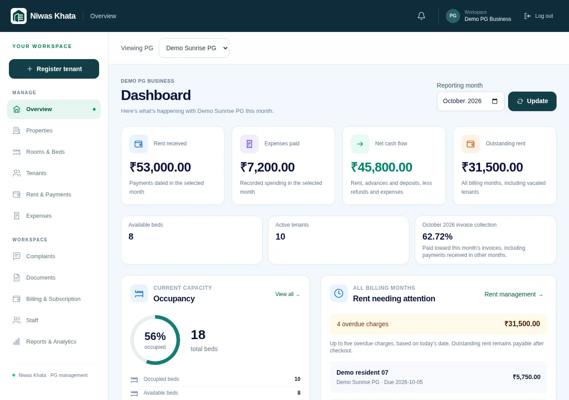
Task: Click the bed icon beside Occupied beds
Action: pyautogui.click(x=134, y=380)
